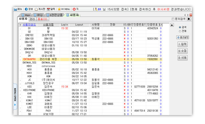Select the 사용자 sub-tab

(x=23, y=19)
